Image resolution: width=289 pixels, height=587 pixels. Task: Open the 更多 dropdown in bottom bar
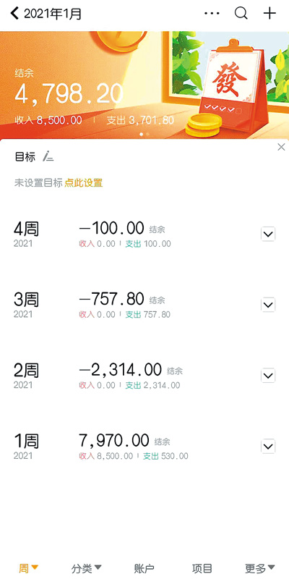[260, 569]
